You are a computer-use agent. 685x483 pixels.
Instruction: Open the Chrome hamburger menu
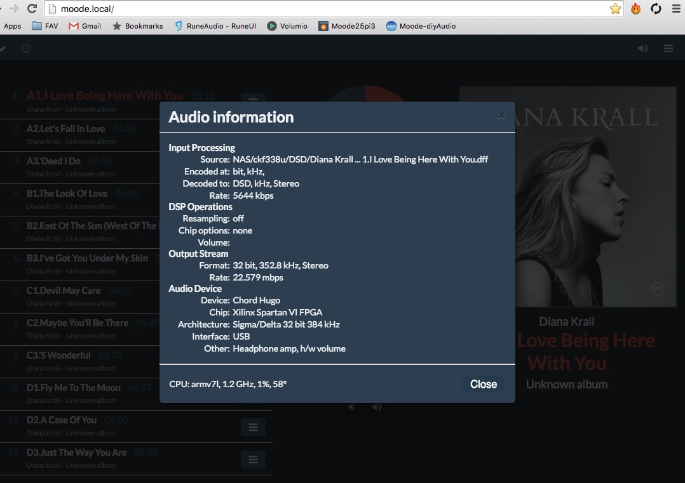tap(676, 9)
